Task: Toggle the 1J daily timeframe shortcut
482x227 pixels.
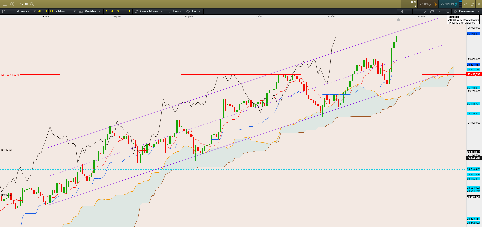Action: (x=46, y=11)
